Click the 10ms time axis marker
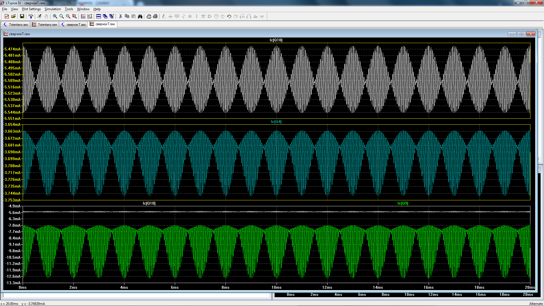Viewport: 544px width, 306px height. pos(277,287)
